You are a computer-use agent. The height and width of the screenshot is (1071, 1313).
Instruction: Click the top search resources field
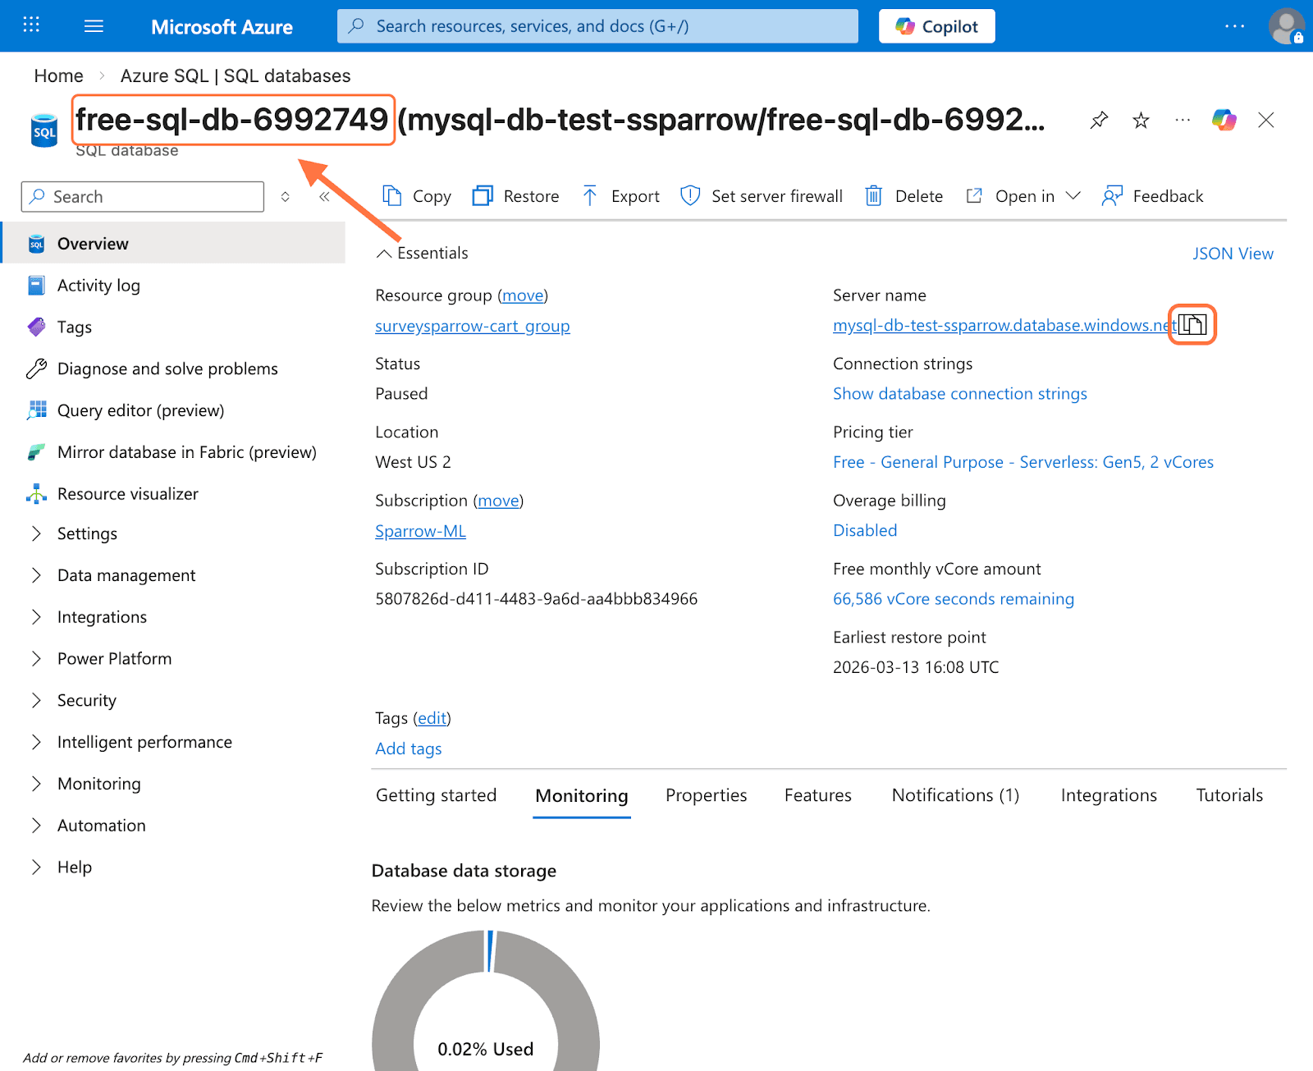pos(597,26)
